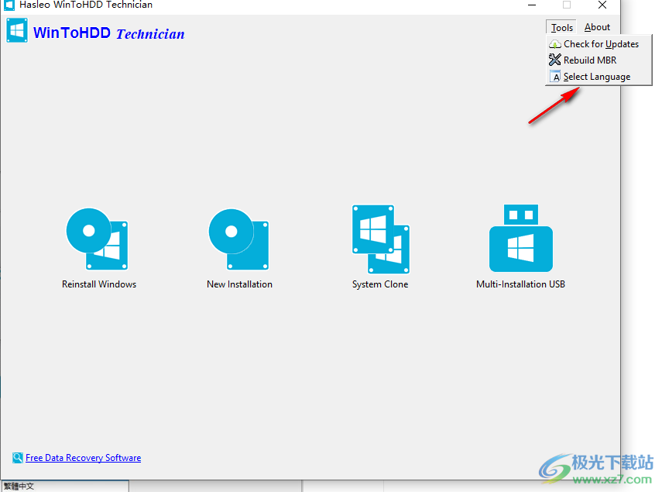Click the Check for Updates cloud icon
This screenshot has width=662, height=492.
[x=554, y=44]
